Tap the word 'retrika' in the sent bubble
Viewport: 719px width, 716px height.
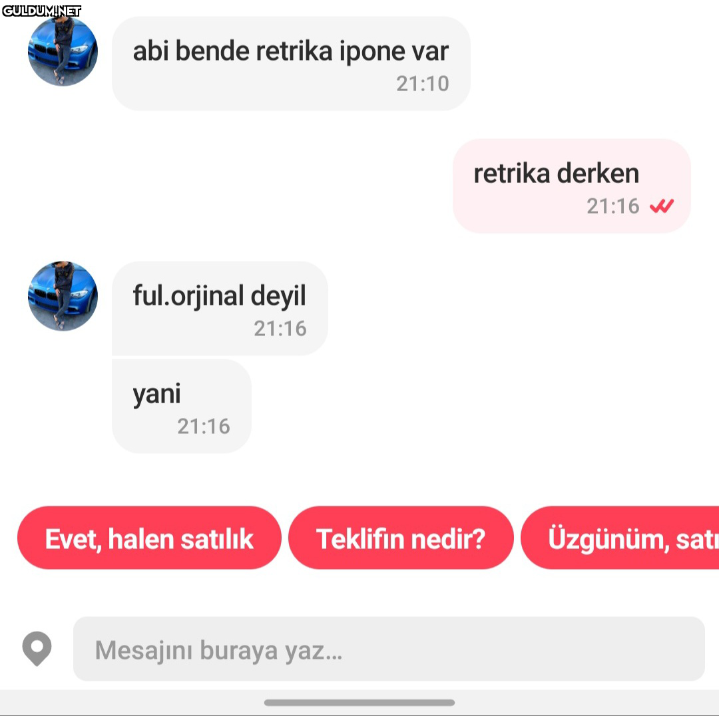pos(512,174)
